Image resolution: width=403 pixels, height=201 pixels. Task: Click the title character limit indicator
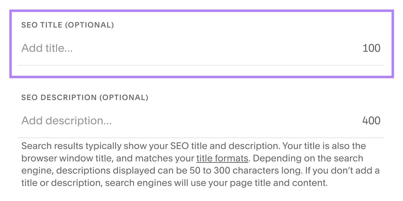[x=372, y=48]
